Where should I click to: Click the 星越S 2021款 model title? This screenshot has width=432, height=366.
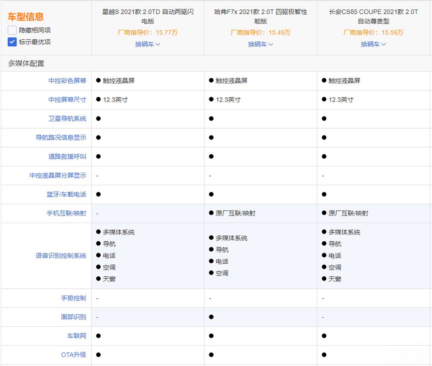point(148,16)
